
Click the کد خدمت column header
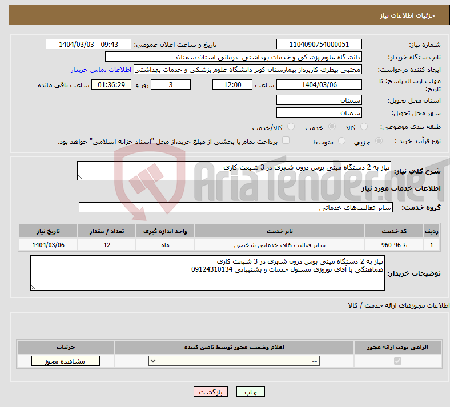point(395,231)
